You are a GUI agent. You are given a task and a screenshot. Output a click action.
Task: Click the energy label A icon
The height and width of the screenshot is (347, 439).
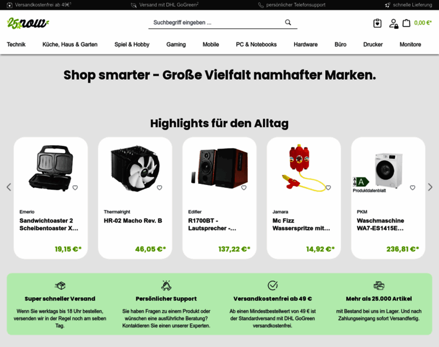(361, 182)
